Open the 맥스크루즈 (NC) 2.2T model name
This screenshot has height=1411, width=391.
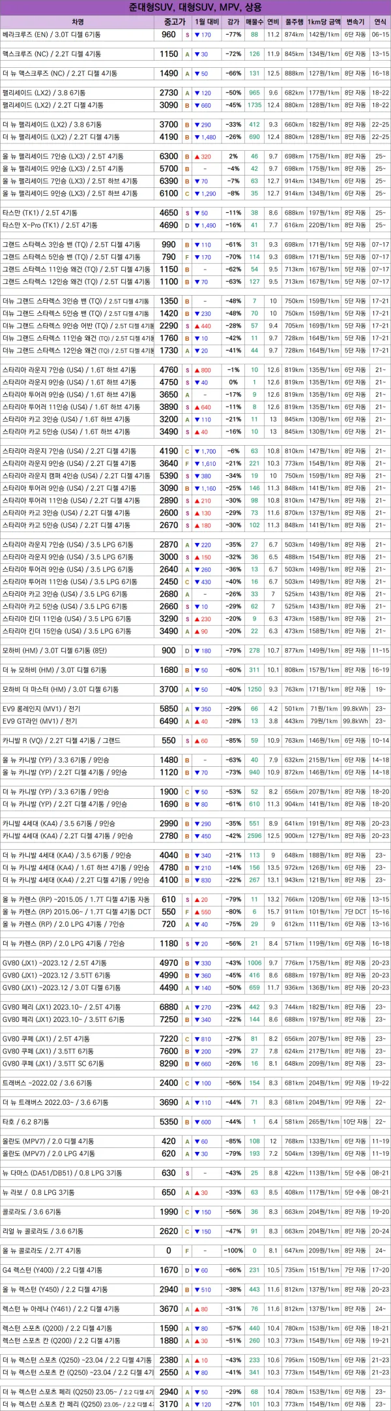51,54
